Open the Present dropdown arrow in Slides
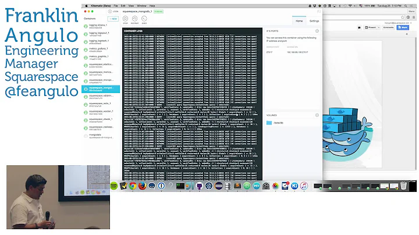The height and width of the screenshot is (235, 419). click(379, 27)
